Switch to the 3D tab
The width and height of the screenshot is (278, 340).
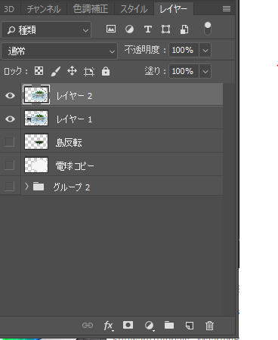point(10,9)
